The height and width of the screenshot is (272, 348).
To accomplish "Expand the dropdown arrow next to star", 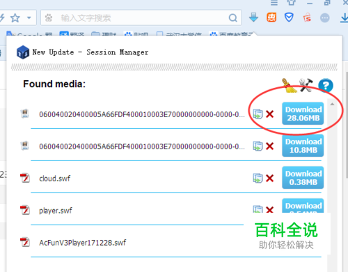I will click(29, 17).
